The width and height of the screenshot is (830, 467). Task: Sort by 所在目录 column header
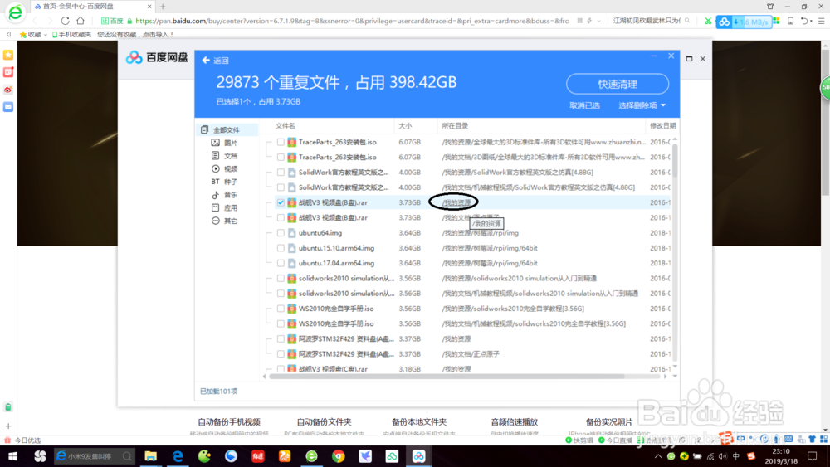click(x=455, y=126)
